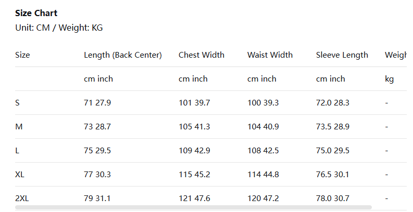The height and width of the screenshot is (212, 413).
Task: Click the horizontal scrollbar under the size table
Action: click(193, 207)
